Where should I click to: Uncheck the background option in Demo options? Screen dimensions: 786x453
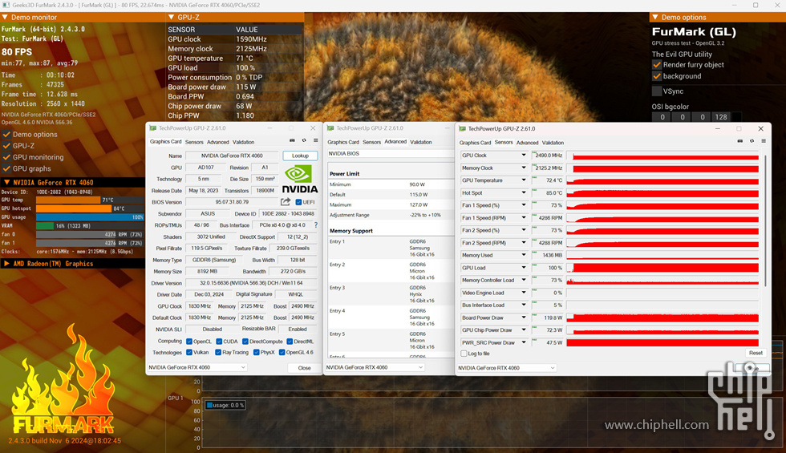(657, 76)
